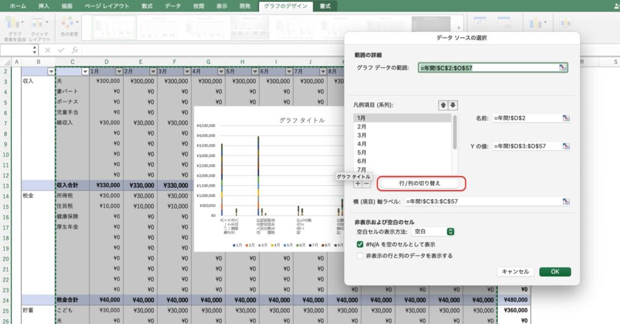Click range picker icon for グラフ データの範囲
Viewport: 620px width, 324px height.
[564, 68]
